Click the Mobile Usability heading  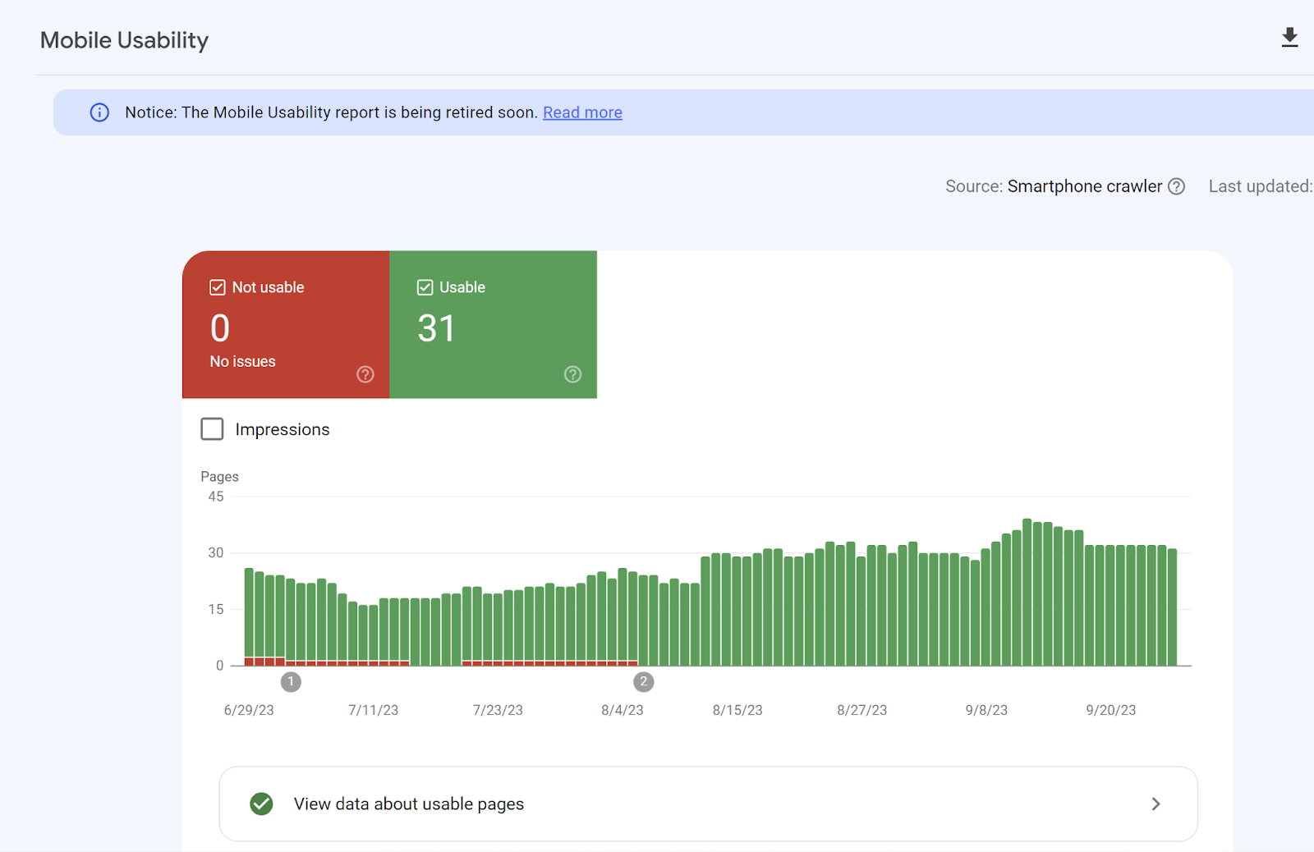pos(124,40)
